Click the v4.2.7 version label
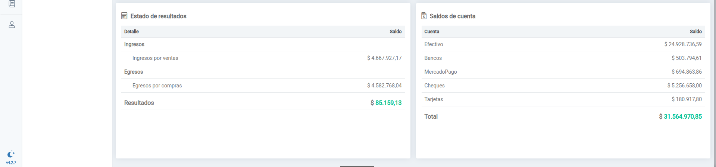The width and height of the screenshot is (716, 167). click(11, 163)
